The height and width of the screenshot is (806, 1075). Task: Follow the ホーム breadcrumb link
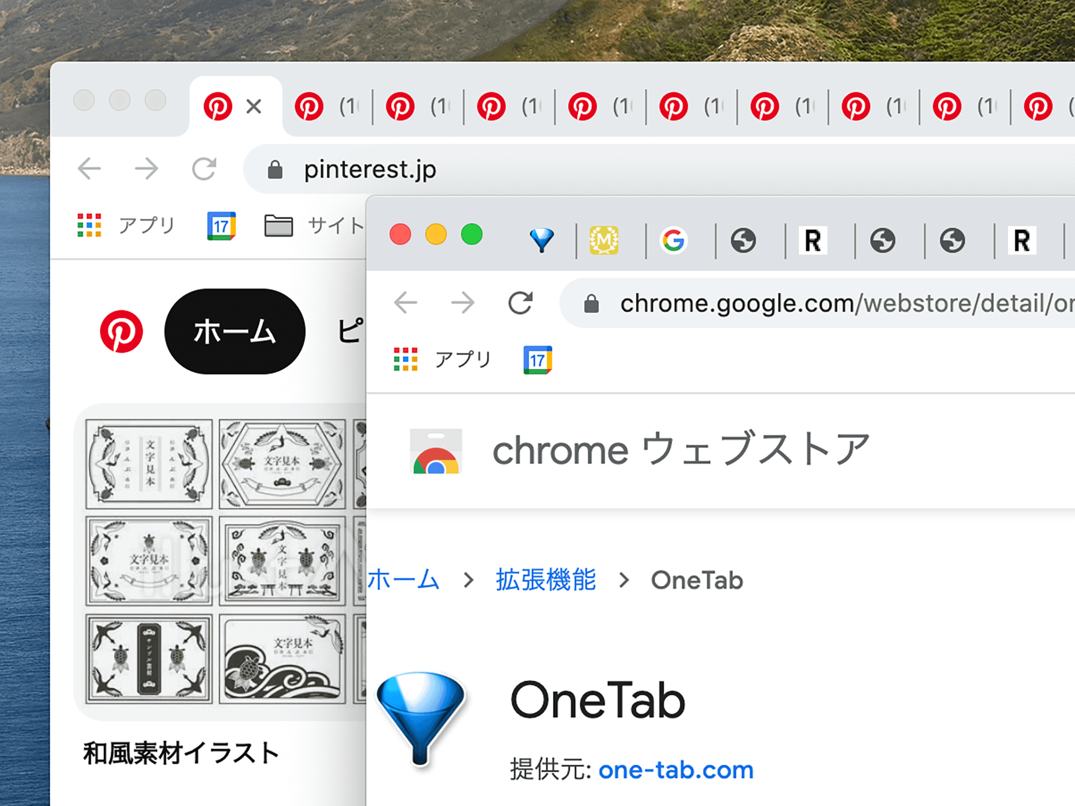coord(404,580)
